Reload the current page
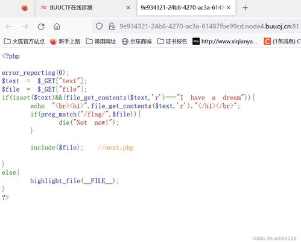 click(41, 27)
